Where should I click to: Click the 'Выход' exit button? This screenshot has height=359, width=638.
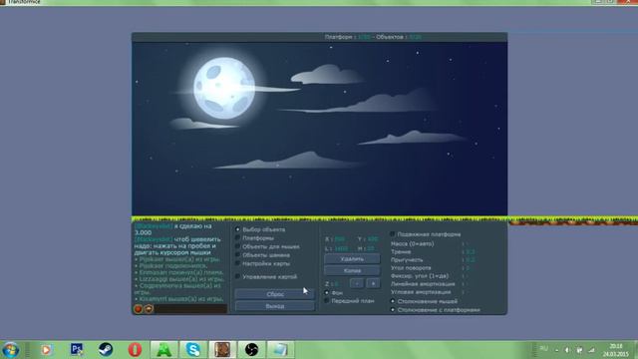pos(275,306)
